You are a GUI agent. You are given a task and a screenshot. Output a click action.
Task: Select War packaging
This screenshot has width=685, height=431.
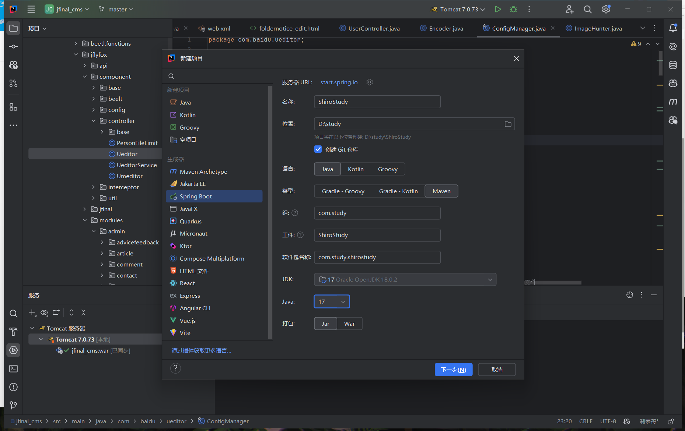349,324
